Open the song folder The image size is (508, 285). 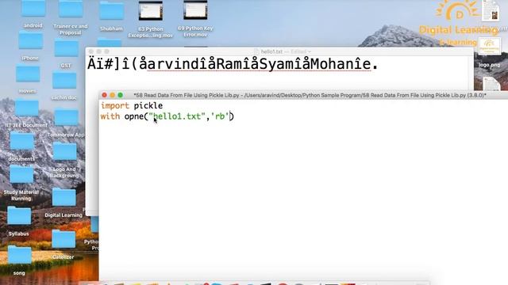coord(19,255)
